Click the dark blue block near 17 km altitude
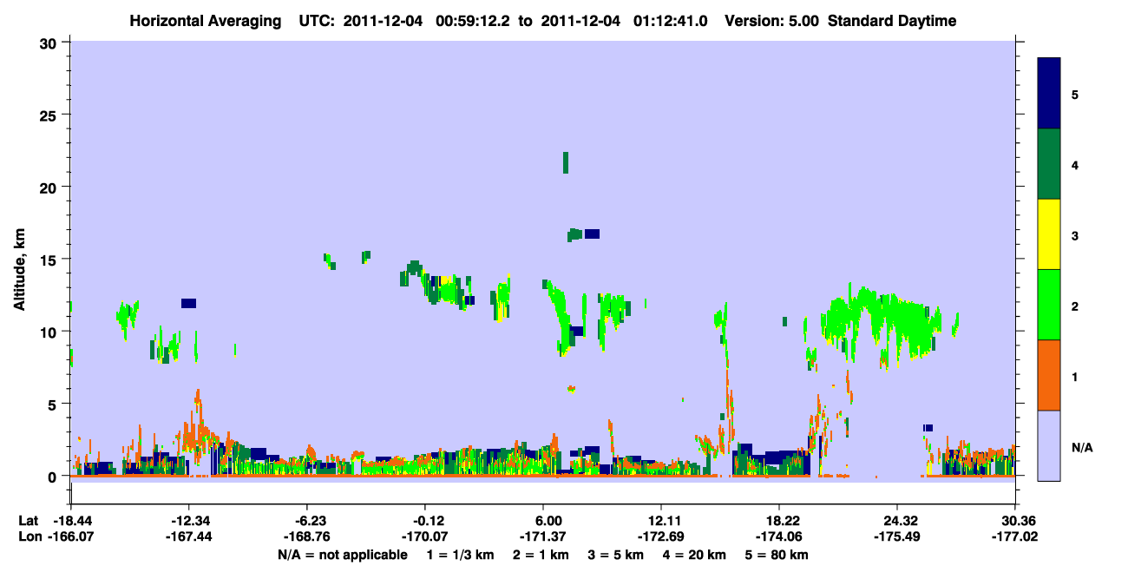 592,234
